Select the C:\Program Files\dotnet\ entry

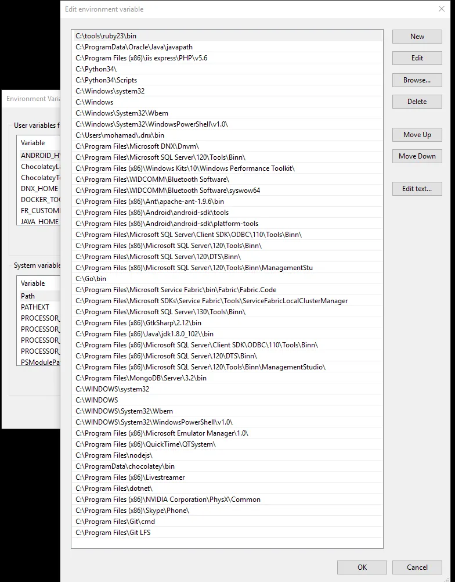pos(227,488)
